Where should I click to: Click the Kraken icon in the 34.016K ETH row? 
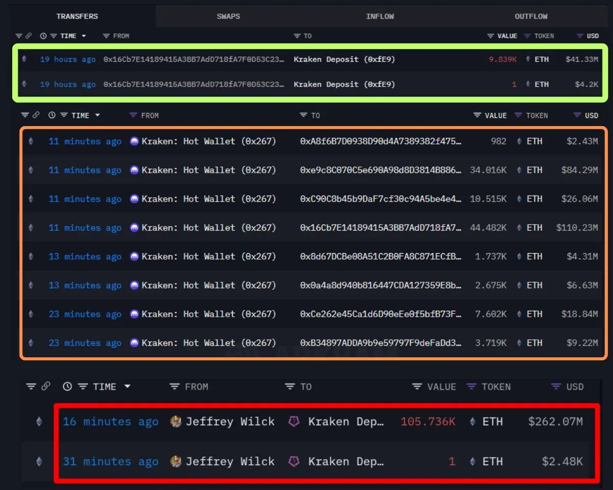coord(134,170)
